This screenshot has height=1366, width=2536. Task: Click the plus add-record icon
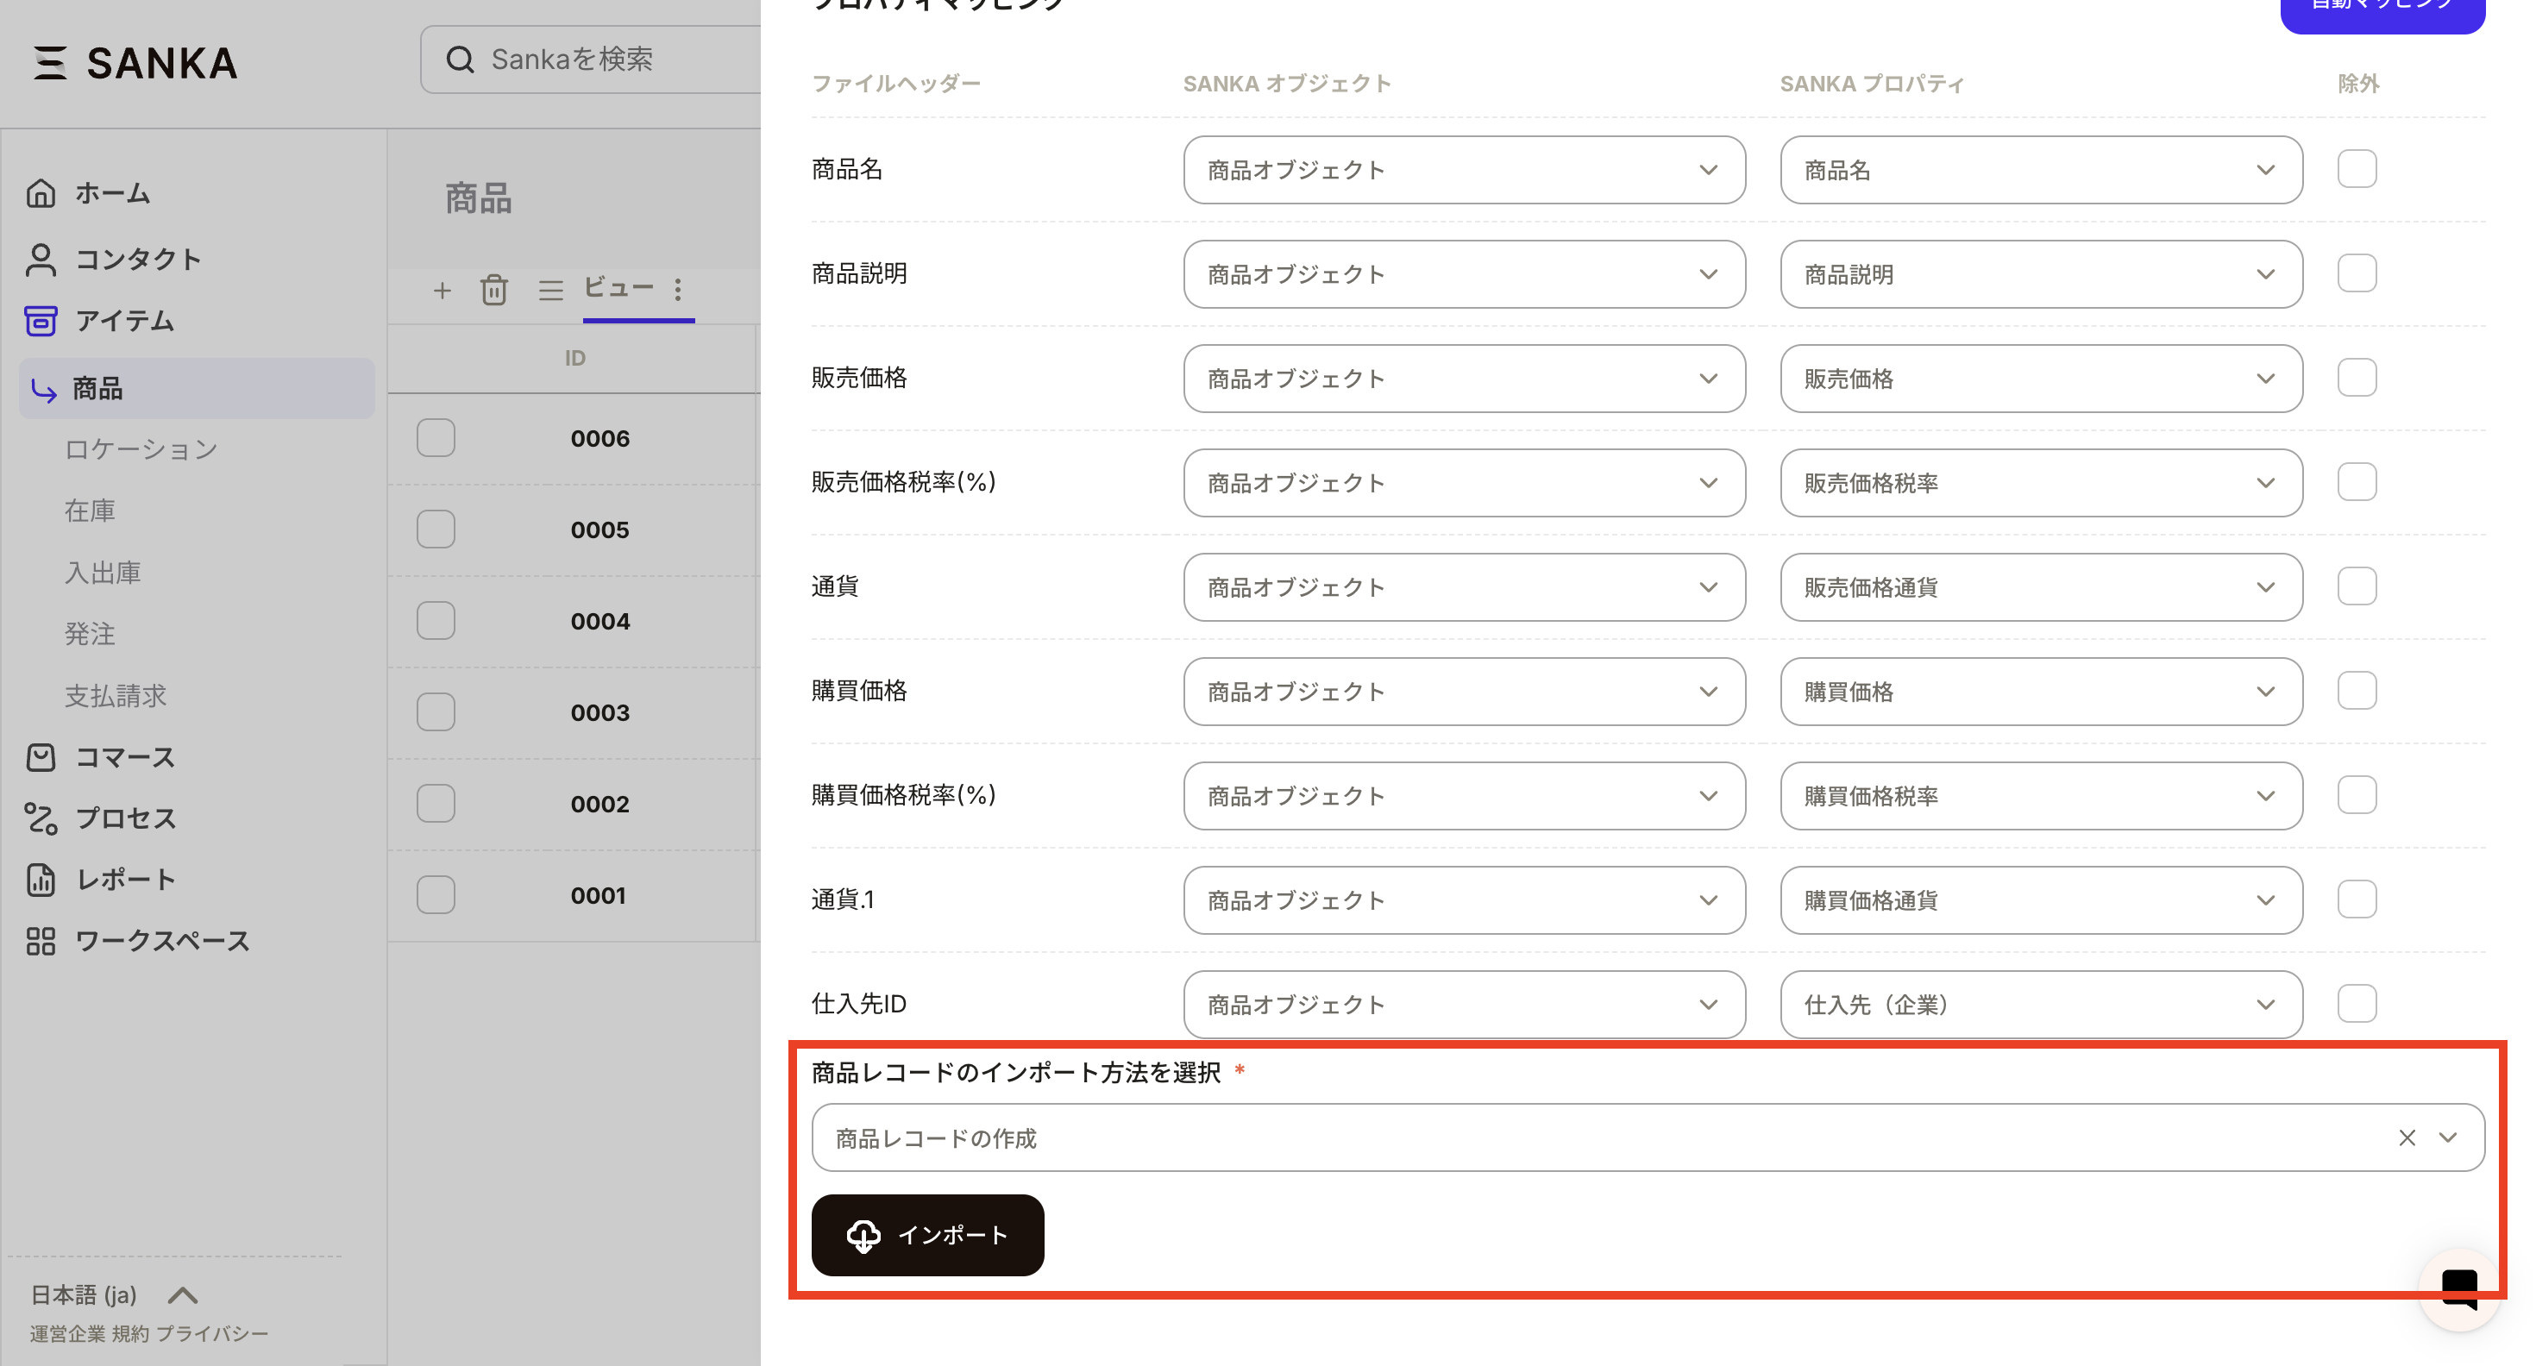pyautogui.click(x=442, y=291)
